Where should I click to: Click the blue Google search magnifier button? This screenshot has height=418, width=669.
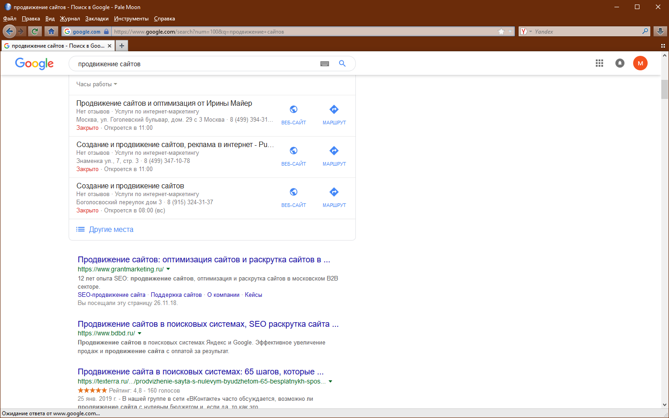(x=342, y=64)
